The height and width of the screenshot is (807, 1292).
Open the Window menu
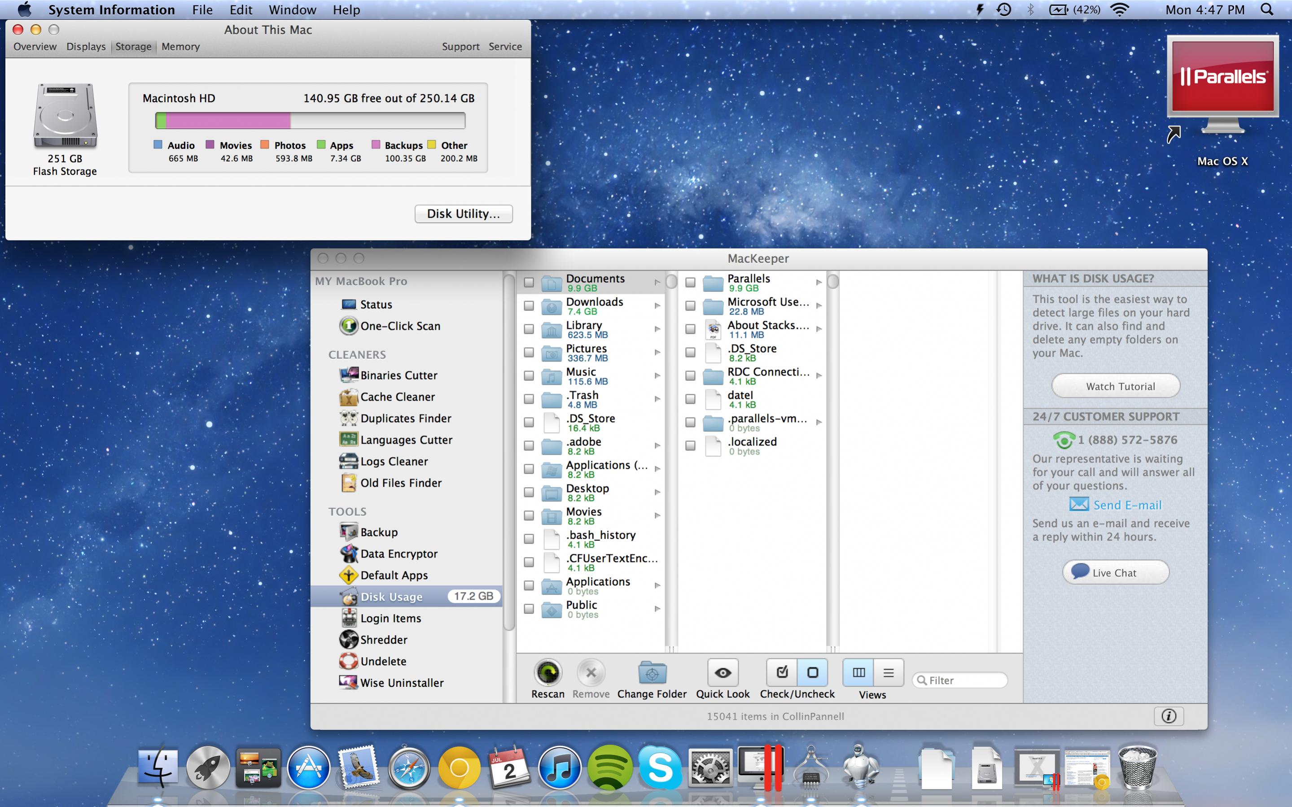[292, 9]
